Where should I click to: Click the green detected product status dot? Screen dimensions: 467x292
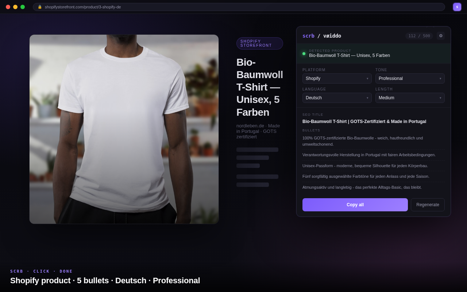click(x=304, y=53)
